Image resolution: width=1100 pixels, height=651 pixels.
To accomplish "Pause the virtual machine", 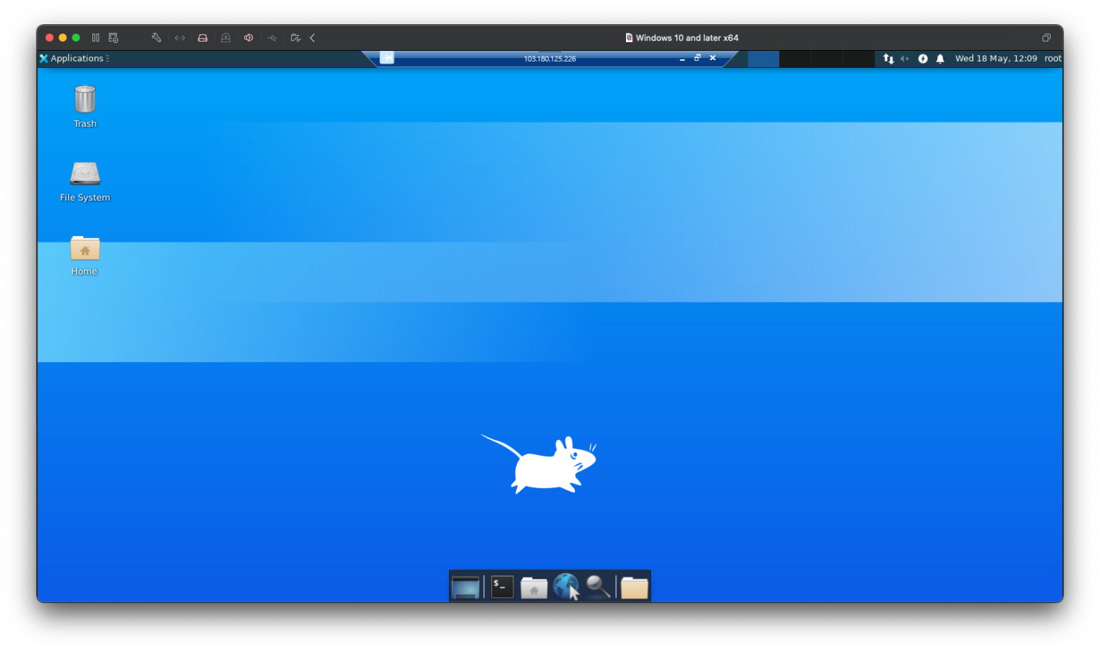I will (95, 38).
